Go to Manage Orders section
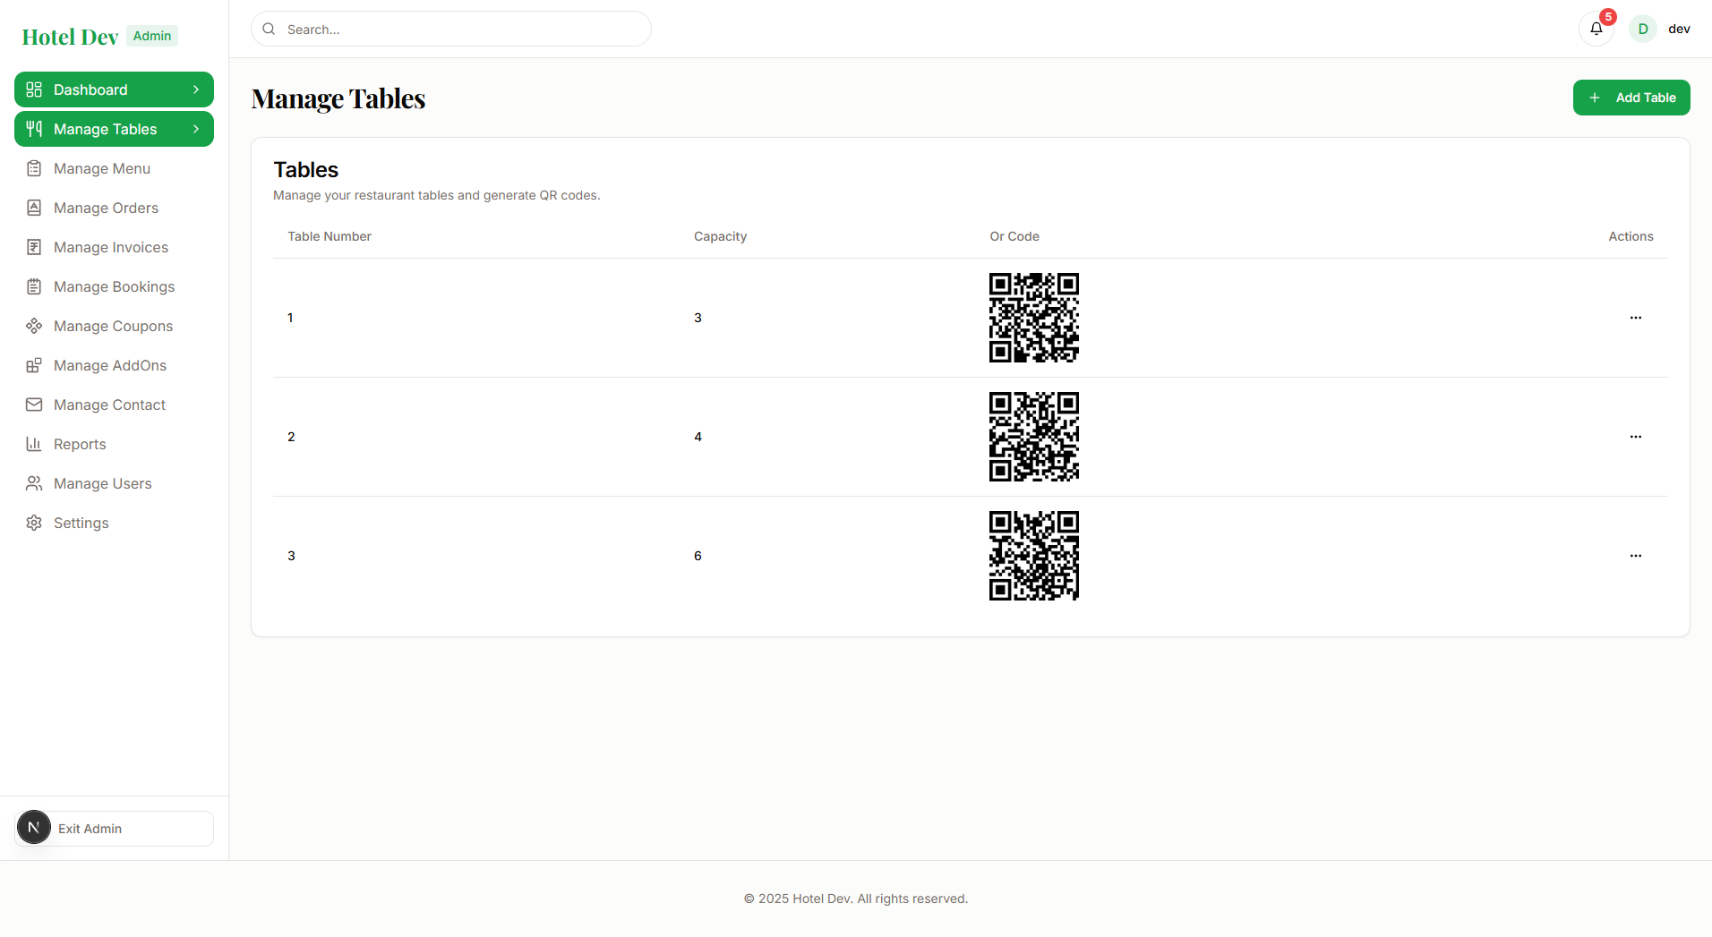Screen dimensions: 1712x937 (x=106, y=208)
